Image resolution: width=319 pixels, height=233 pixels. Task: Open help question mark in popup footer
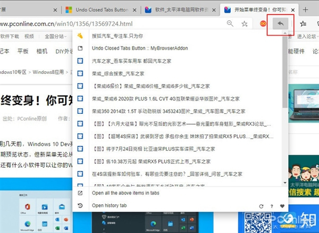tap(272, 206)
